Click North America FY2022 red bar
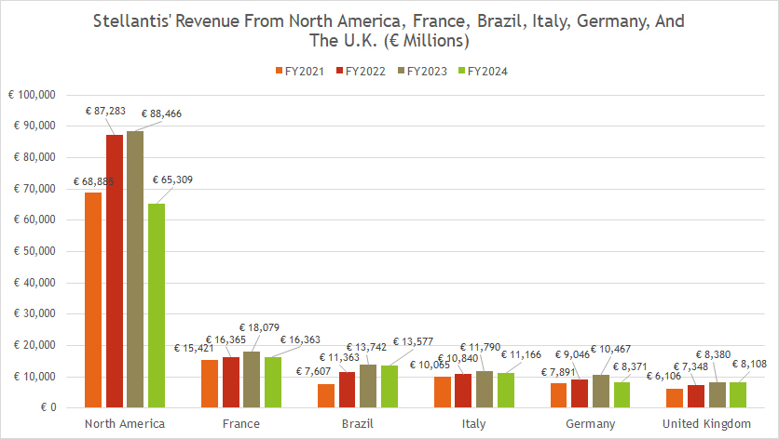Image resolution: width=779 pixels, height=439 pixels. click(x=115, y=272)
